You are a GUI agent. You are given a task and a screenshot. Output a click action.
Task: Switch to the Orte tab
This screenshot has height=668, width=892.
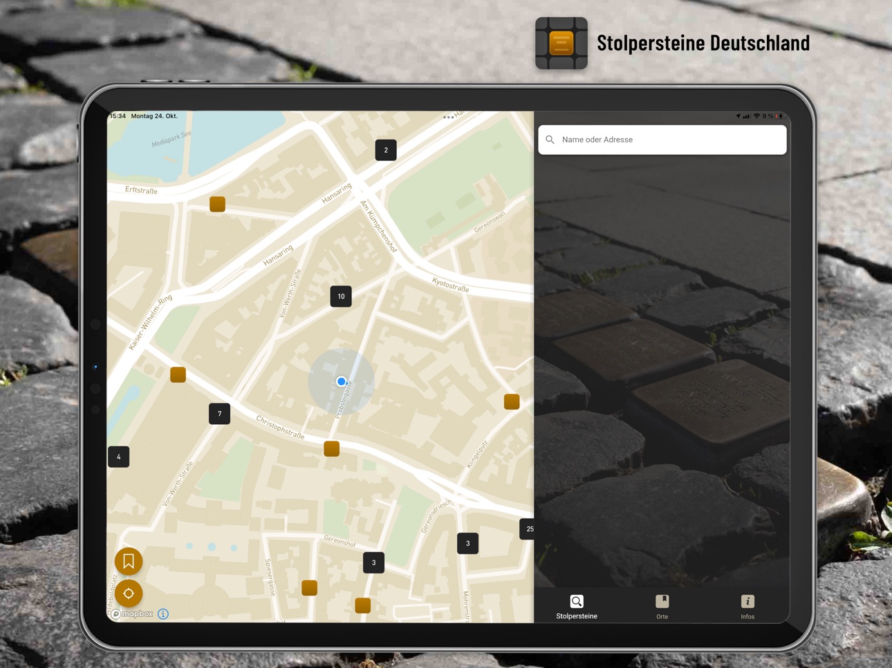tap(662, 607)
